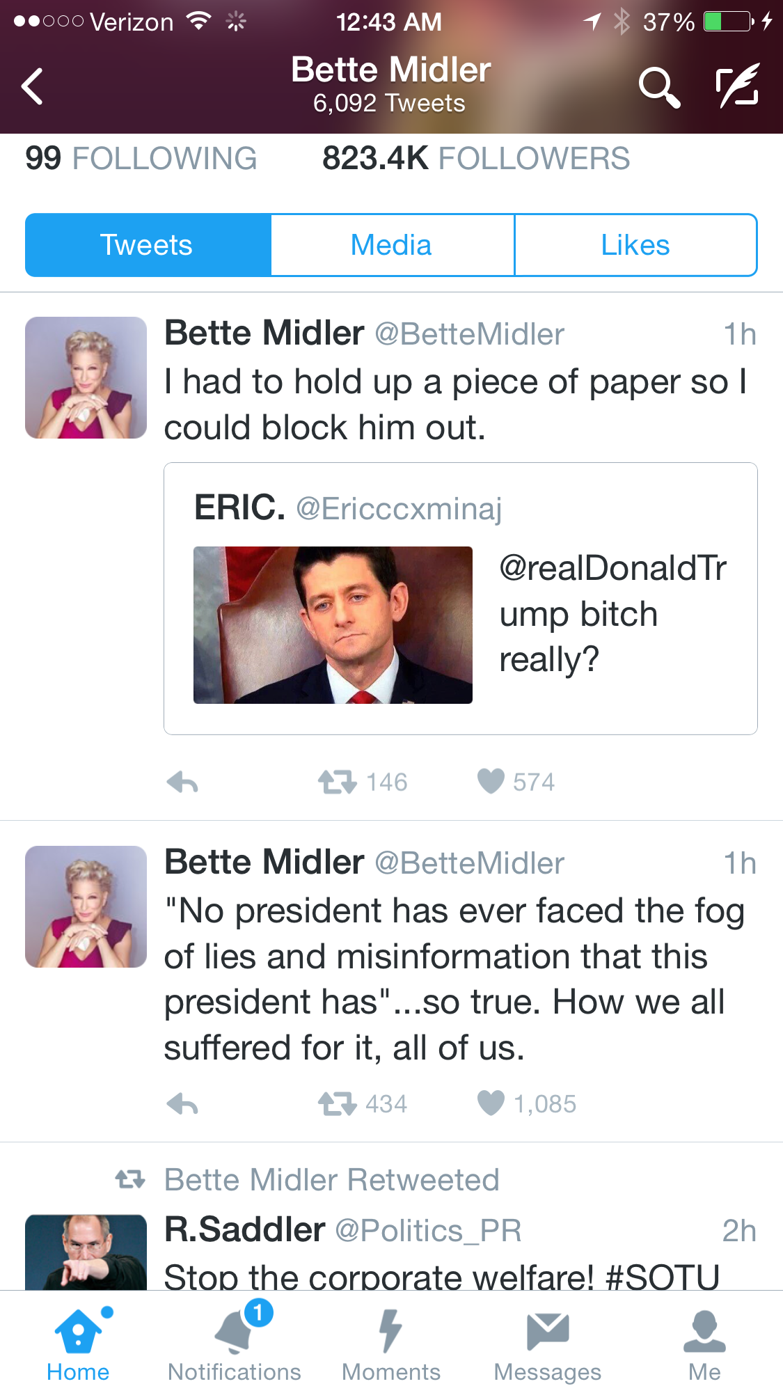Go to Moments tab

point(391,1344)
